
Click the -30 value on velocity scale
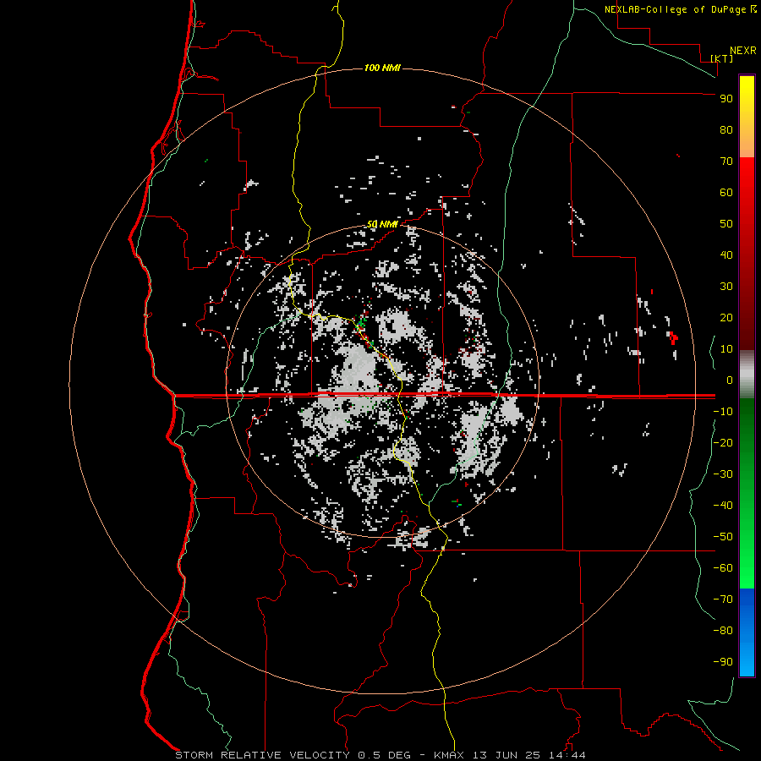pyautogui.click(x=723, y=474)
